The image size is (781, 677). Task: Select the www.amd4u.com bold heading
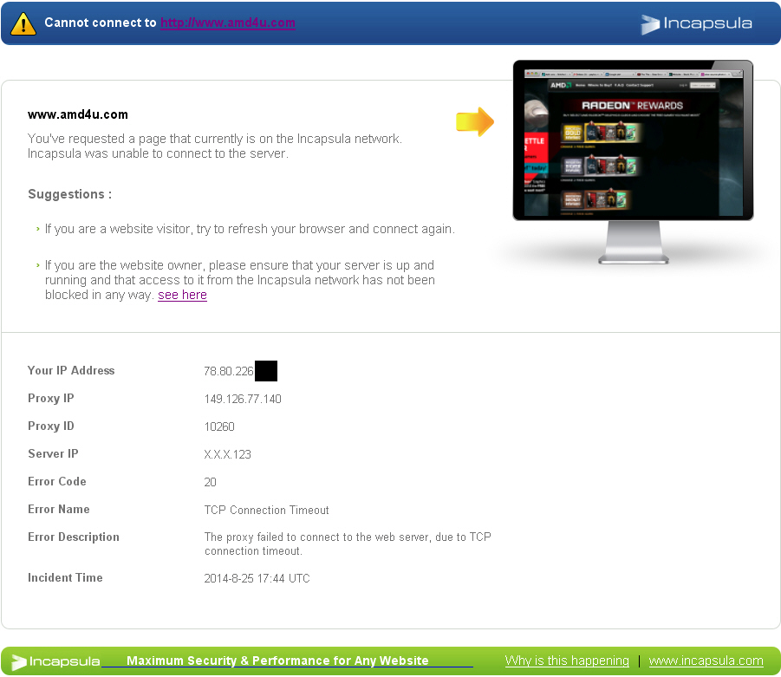pos(78,114)
